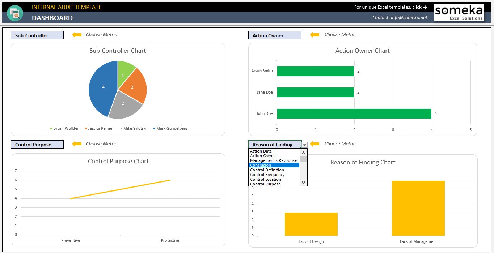Click the dropdown list scrollbar thumb
494x253 pixels.
(x=303, y=159)
